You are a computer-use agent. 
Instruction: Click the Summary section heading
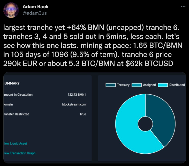coord(12,83)
